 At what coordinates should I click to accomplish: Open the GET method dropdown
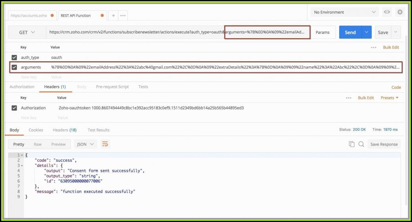point(27,32)
